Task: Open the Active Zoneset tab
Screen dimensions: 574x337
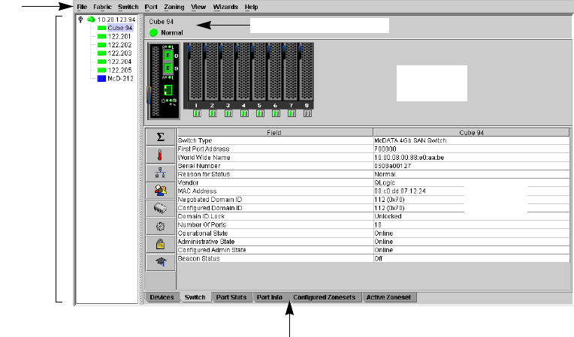Action: 390,298
